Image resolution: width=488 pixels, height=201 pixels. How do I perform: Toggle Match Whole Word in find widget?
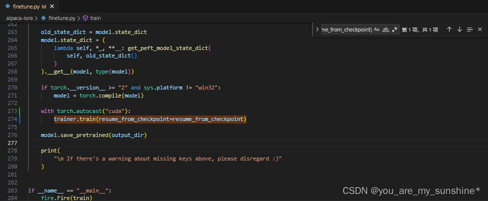(x=386, y=29)
